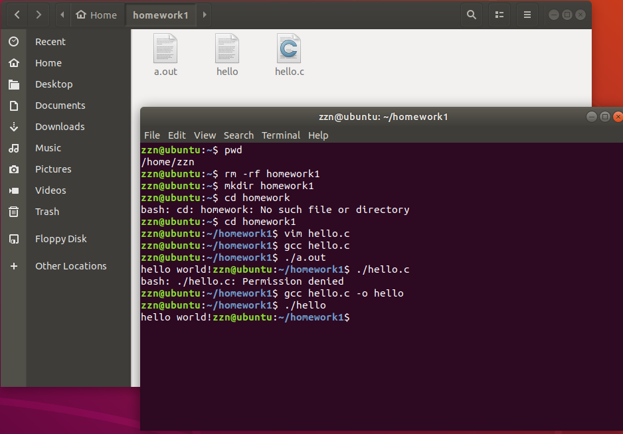Open the terminal File menu
623x434 pixels.
tap(152, 135)
